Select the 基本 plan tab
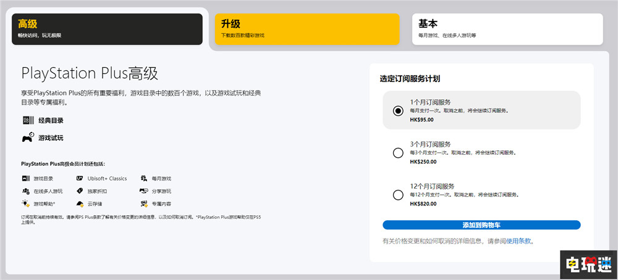Image resolution: width=618 pixels, height=280 pixels. (x=507, y=29)
